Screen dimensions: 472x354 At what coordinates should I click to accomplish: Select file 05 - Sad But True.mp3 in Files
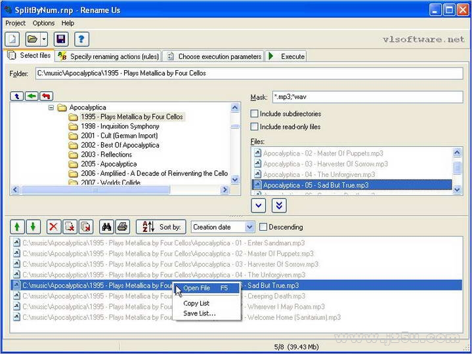point(352,185)
